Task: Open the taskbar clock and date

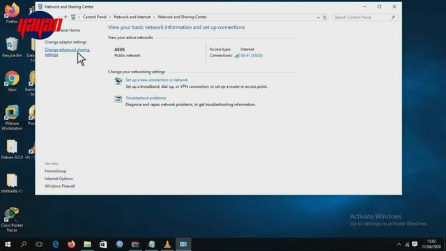Action: click(x=431, y=244)
